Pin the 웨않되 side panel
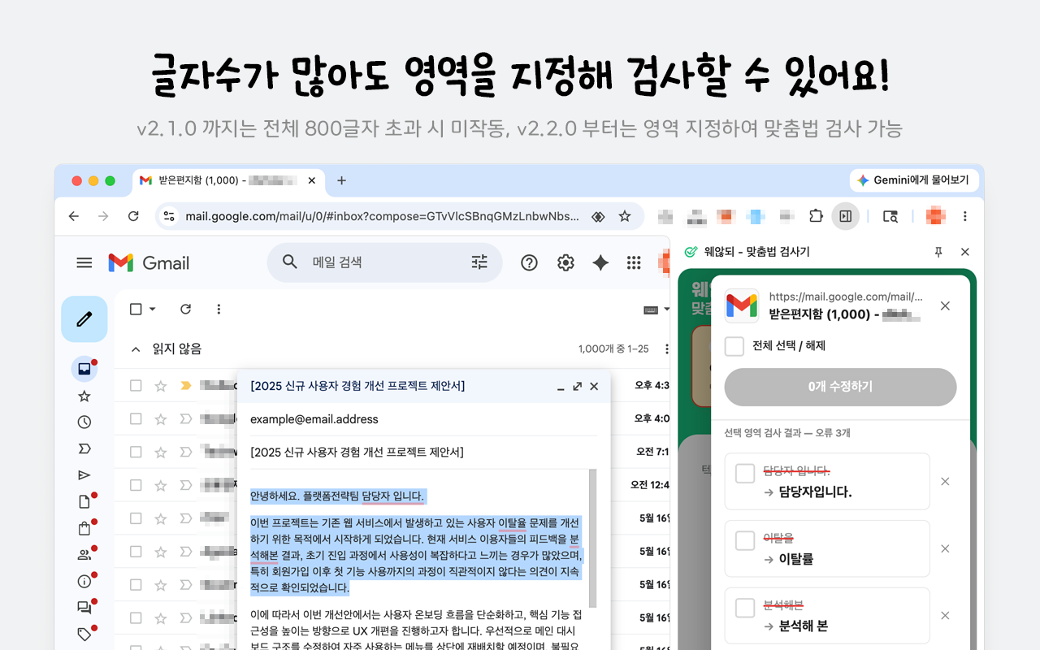Viewport: 1040px width, 650px height. tap(938, 252)
